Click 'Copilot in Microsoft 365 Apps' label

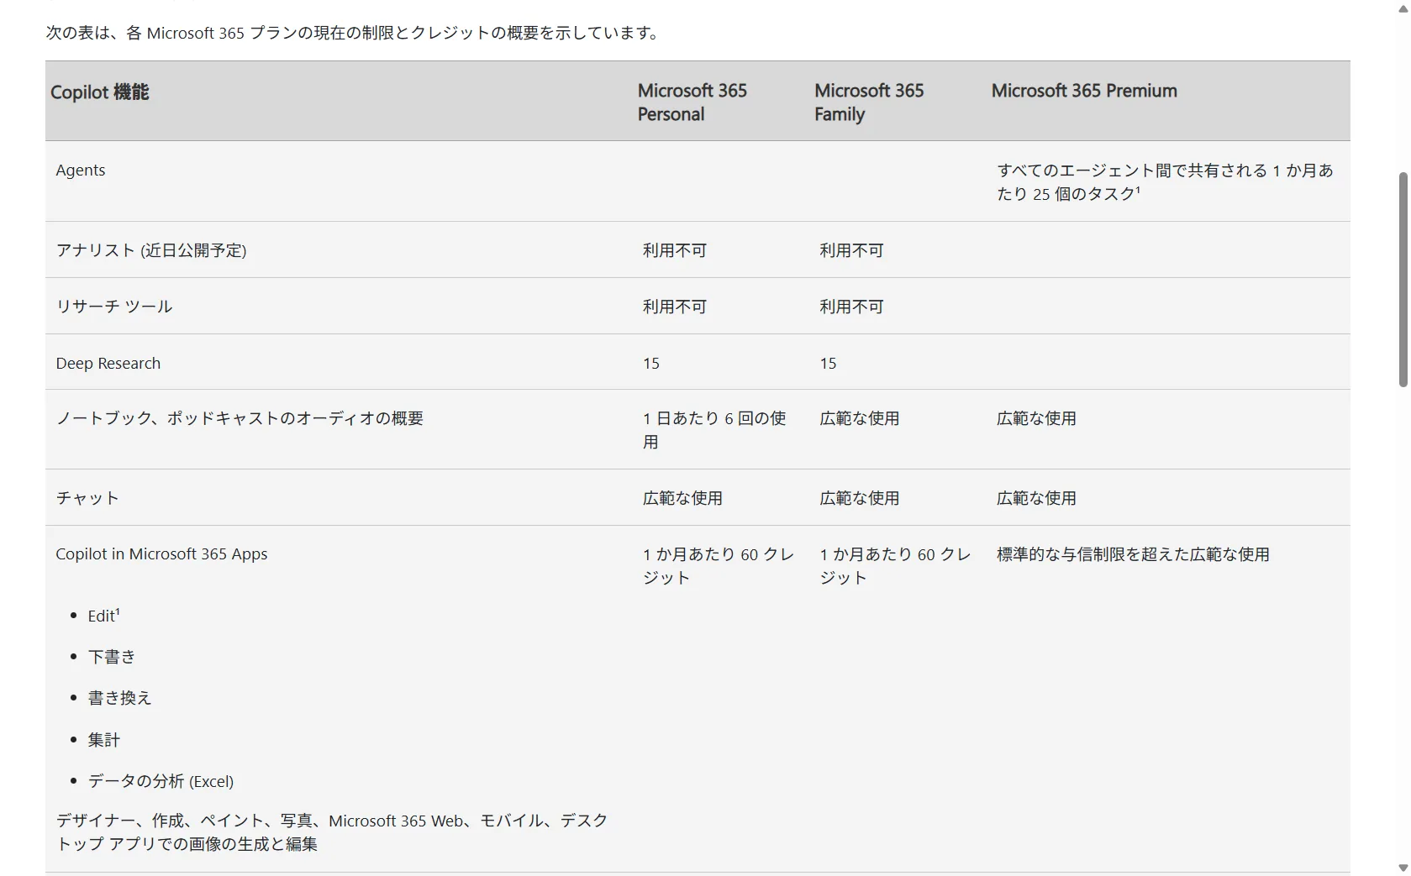pos(161,554)
